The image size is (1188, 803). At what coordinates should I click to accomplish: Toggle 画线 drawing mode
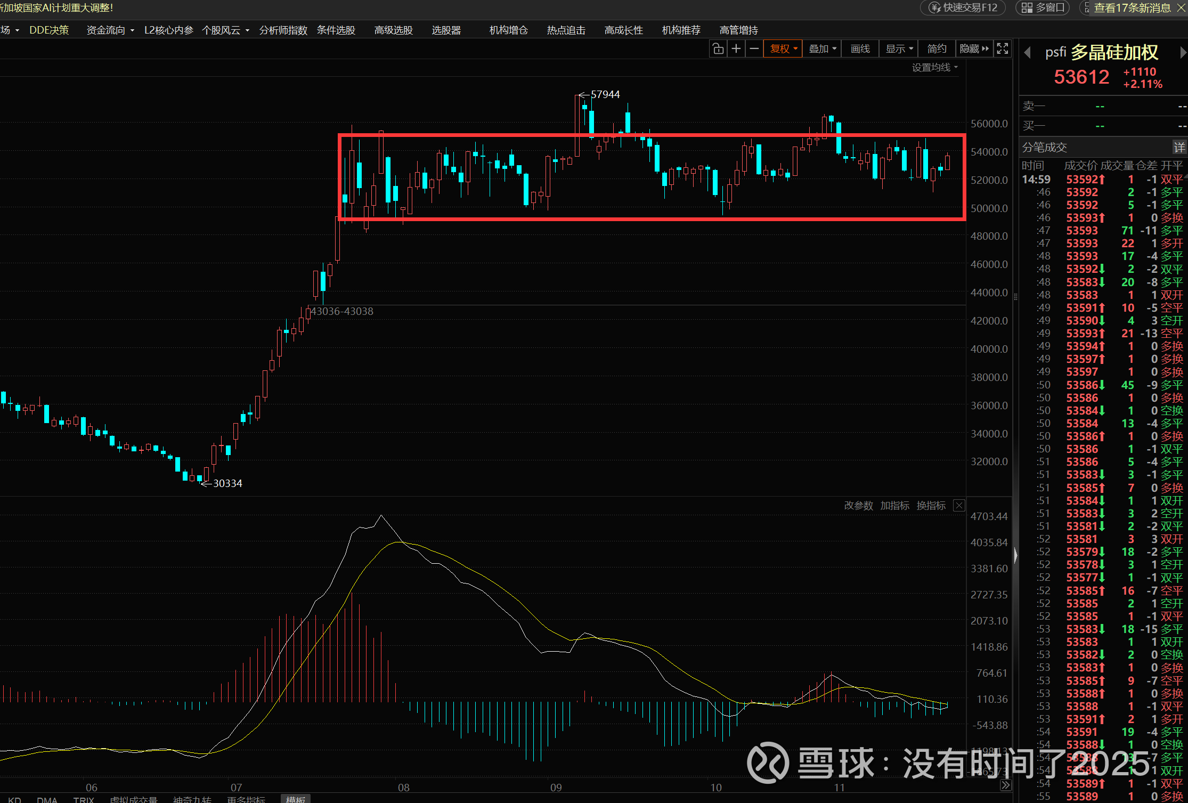860,49
